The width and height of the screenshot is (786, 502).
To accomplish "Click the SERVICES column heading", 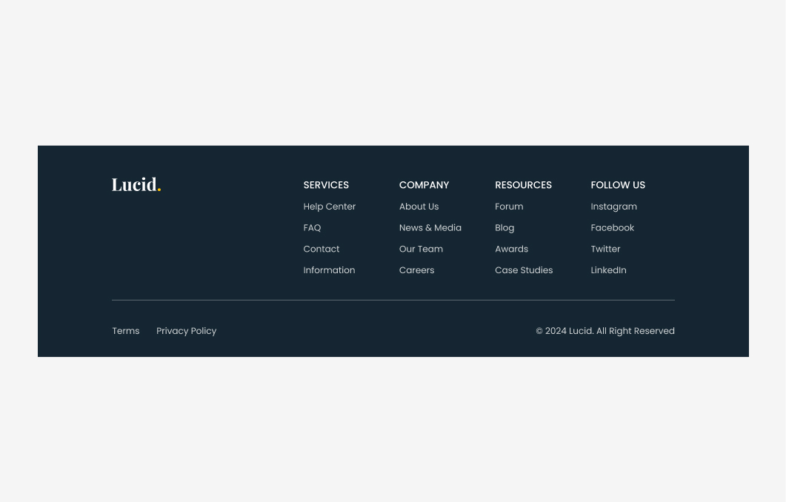I will click(x=326, y=185).
